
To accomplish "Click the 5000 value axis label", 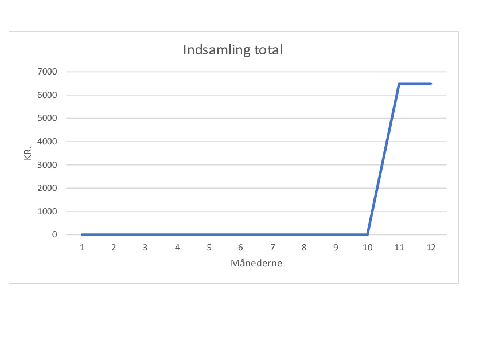I will pos(47,118).
